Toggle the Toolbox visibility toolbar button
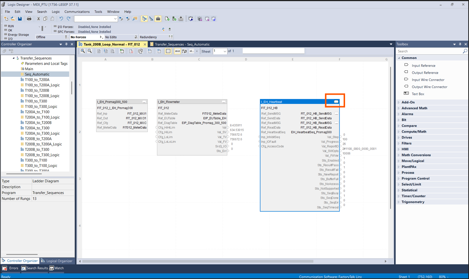The image size is (469, 279). pos(158,19)
